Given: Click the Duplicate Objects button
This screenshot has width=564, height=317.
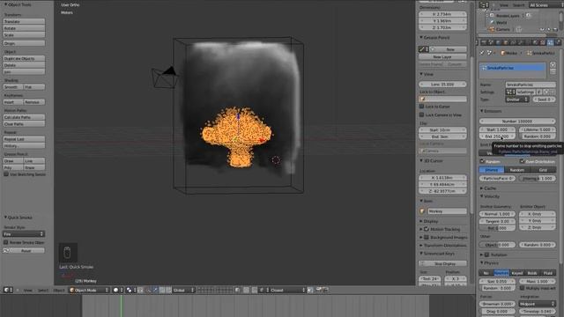Looking at the screenshot, I should coord(24,58).
